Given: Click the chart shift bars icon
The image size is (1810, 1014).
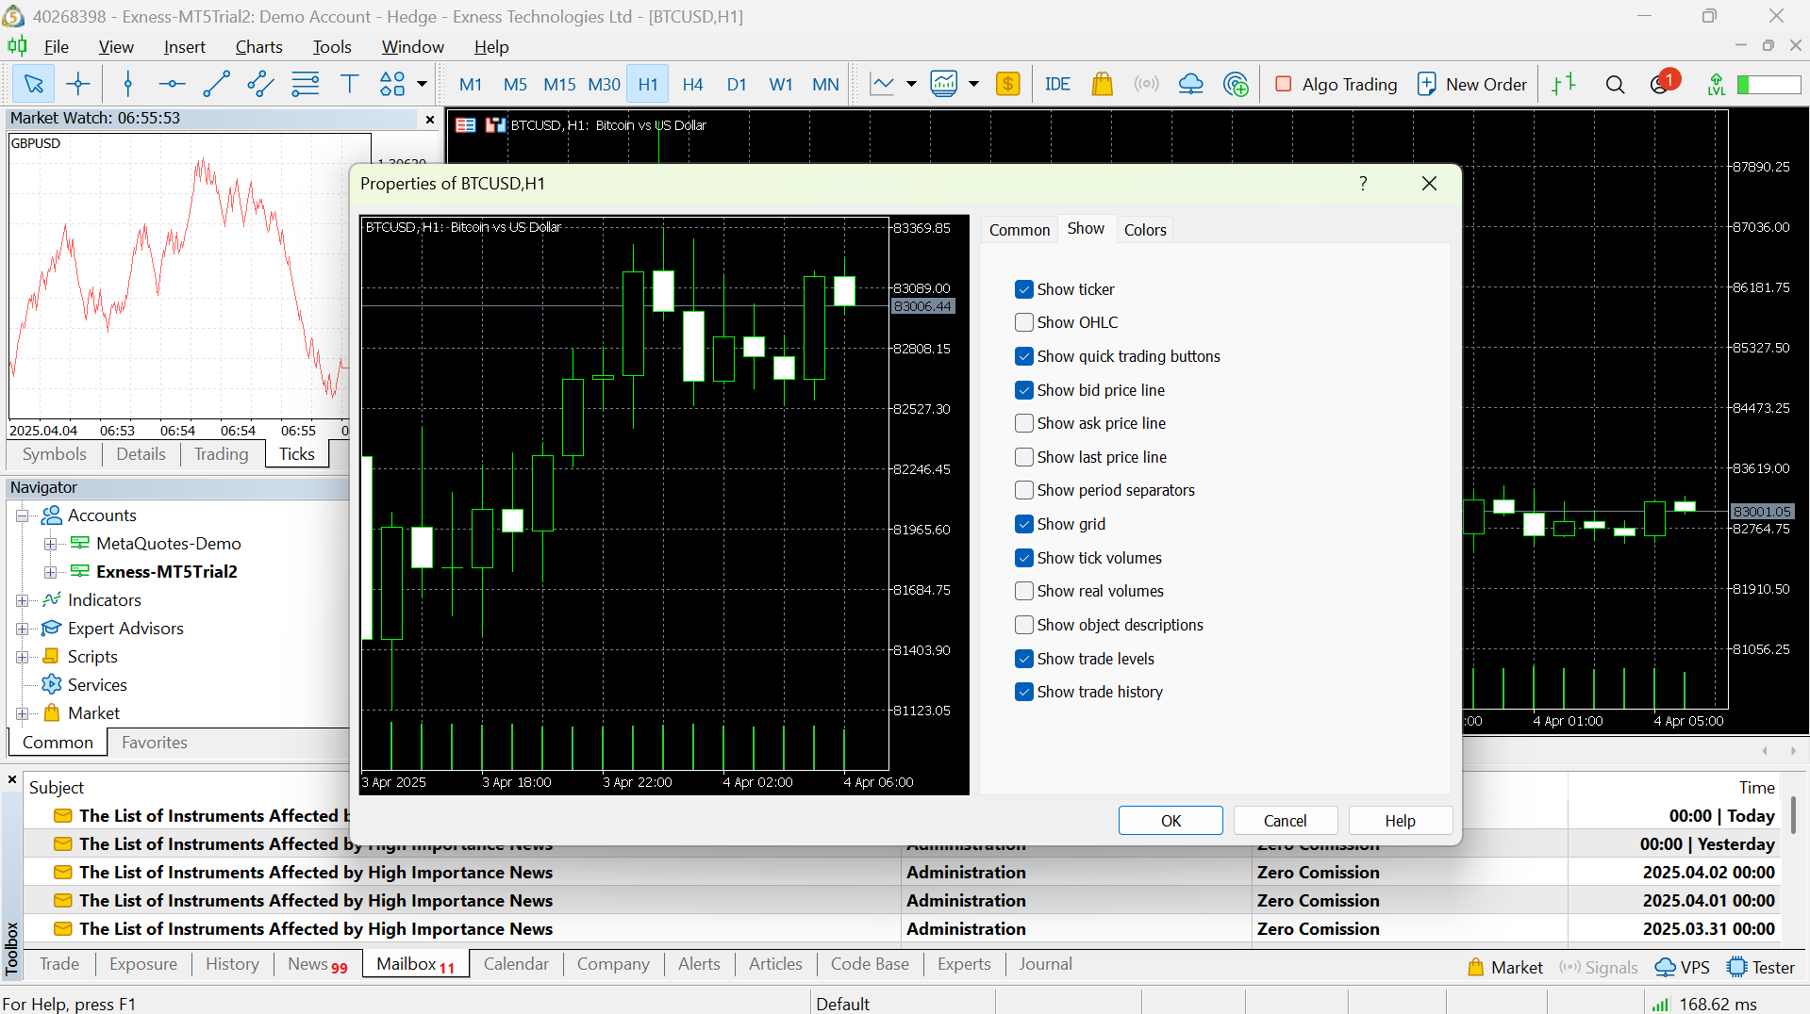Looking at the screenshot, I should click(1564, 85).
